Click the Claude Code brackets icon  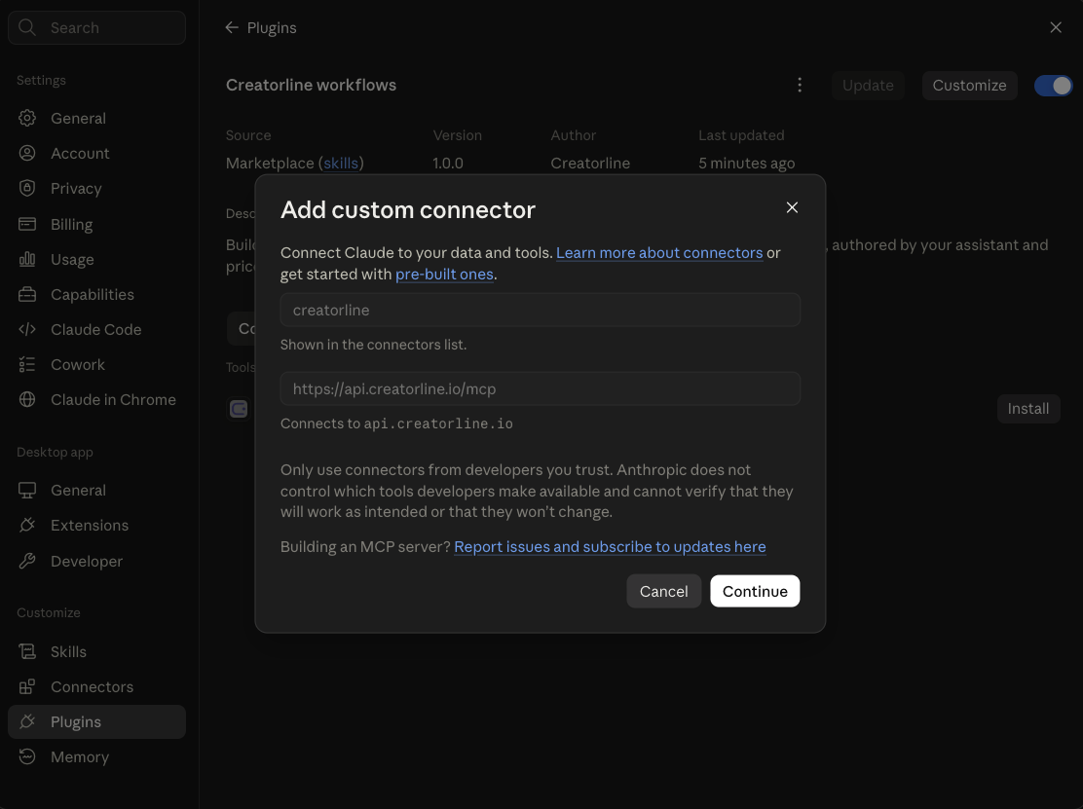pyautogui.click(x=27, y=329)
